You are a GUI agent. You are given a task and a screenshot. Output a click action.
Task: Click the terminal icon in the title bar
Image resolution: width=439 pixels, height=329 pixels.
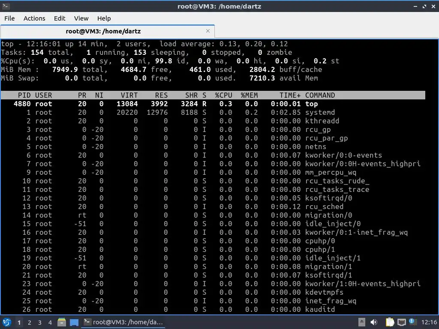tap(6, 6)
